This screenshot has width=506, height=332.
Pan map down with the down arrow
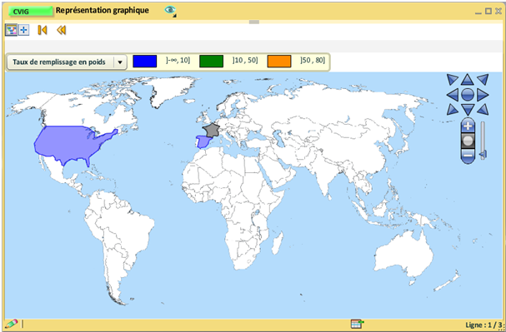[468, 110]
